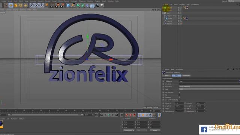Open attribute manager Mode menu
240x135 pixels.
(167, 69)
